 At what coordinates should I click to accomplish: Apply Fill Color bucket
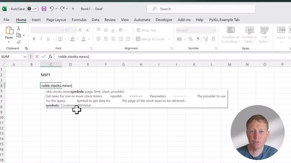72,39
